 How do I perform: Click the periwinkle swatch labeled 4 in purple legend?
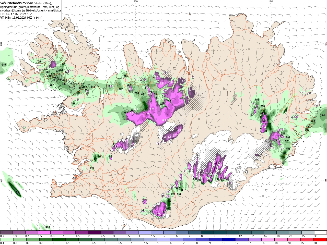[x=145, y=232]
